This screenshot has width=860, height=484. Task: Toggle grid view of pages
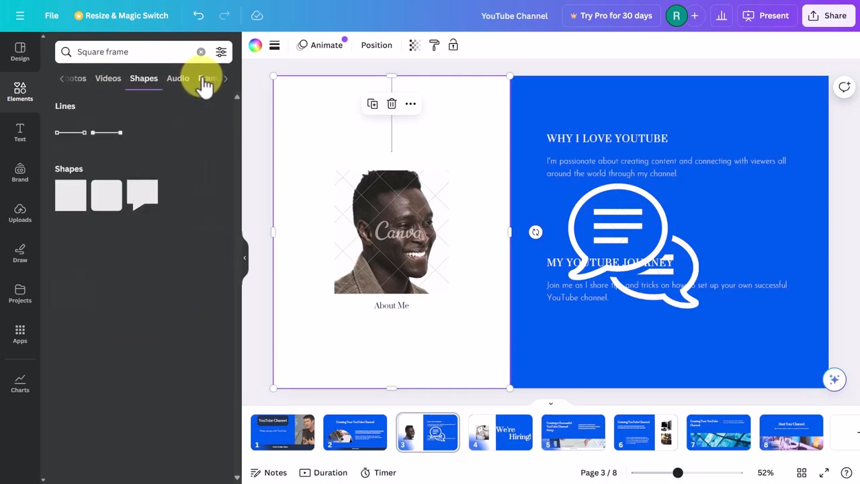(802, 473)
